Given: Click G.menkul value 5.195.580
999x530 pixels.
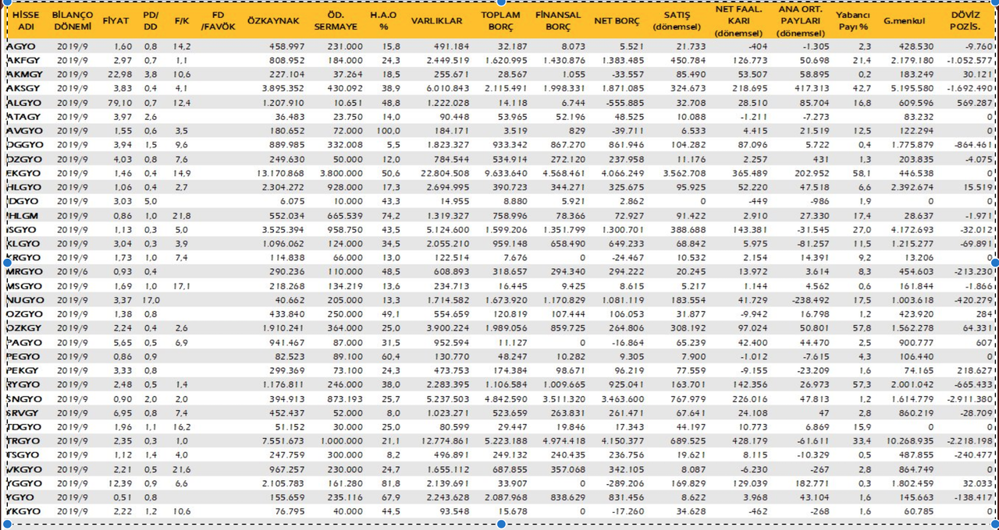Looking at the screenshot, I should point(911,89).
